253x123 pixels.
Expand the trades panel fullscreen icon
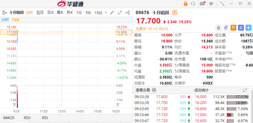[x=245, y=90]
